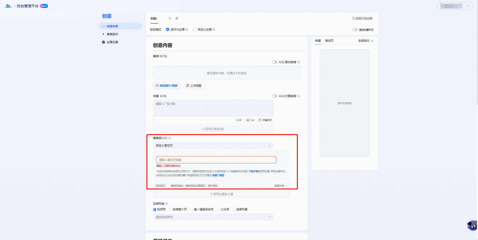Select 品牌简介页 brand image option
The image size is (478, 240).
coord(170,210)
